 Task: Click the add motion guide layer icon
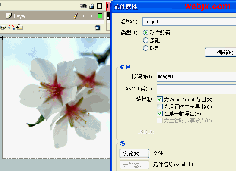tap(11, 27)
